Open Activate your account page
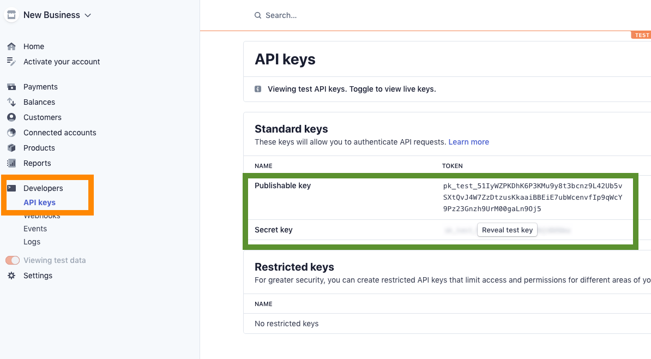The width and height of the screenshot is (651, 359). pos(62,62)
